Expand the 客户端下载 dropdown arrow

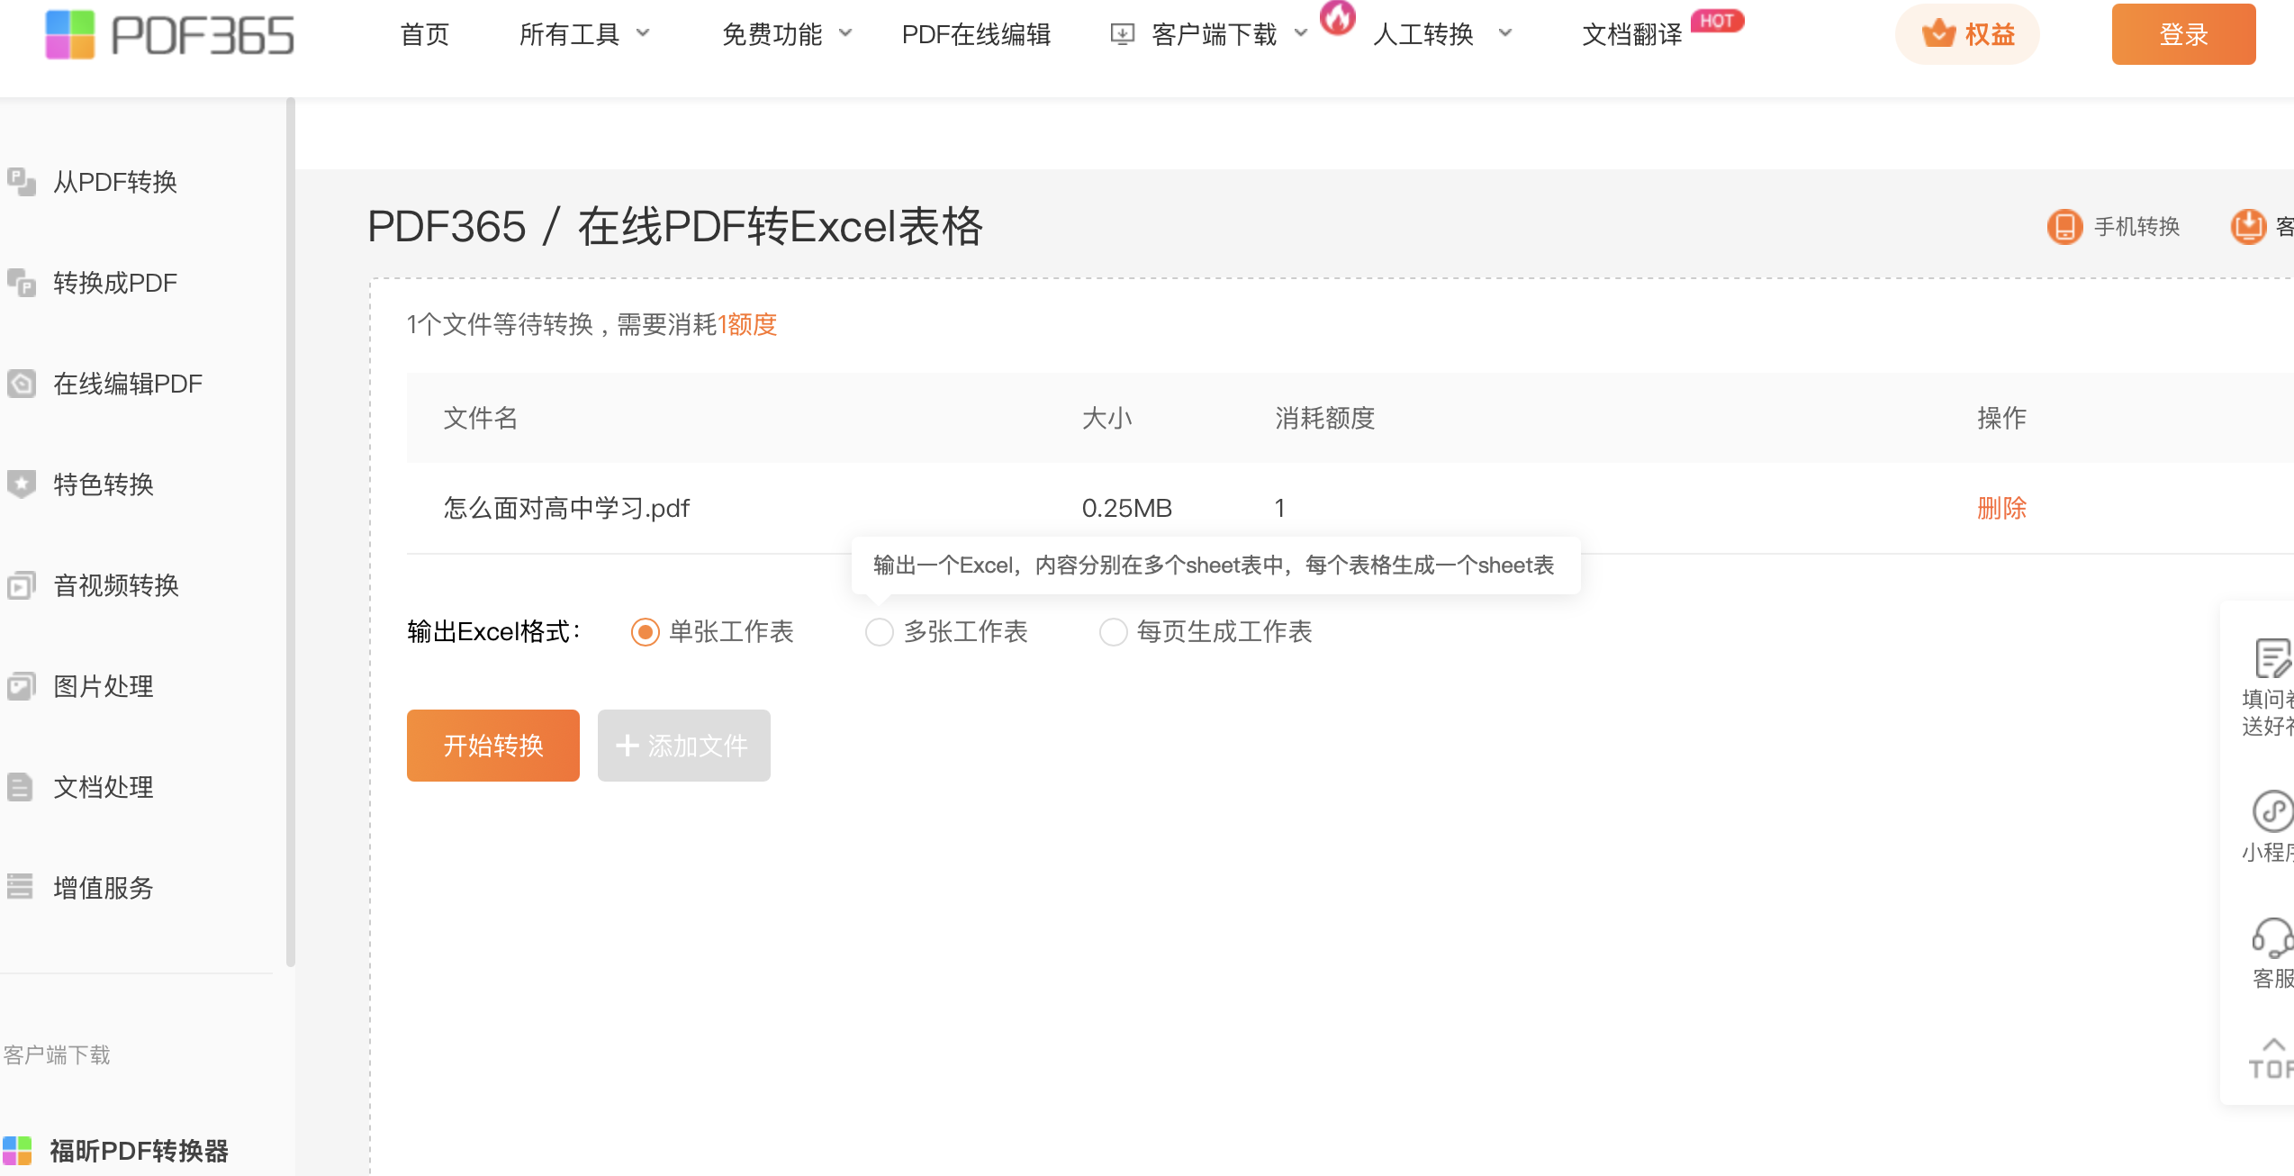tap(1301, 34)
